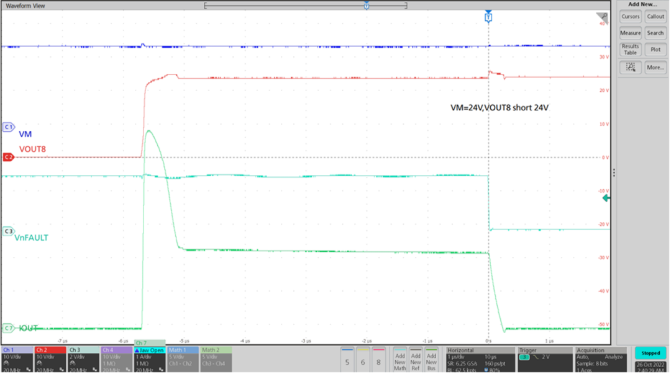Select the zoom box magnifier icon
This screenshot has height=374, width=671.
point(630,67)
